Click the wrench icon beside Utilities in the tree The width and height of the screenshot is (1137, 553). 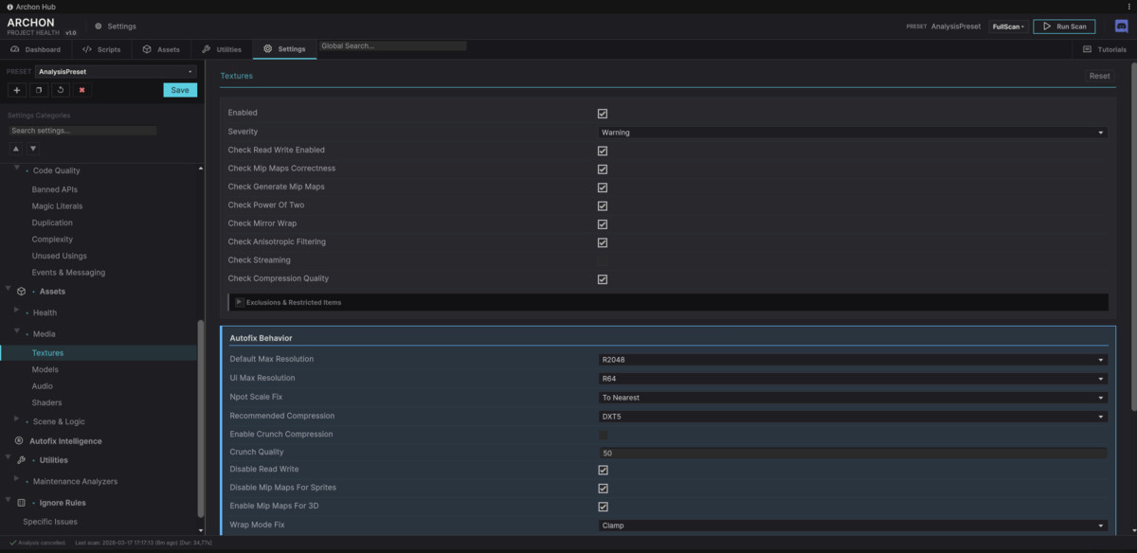pos(21,459)
